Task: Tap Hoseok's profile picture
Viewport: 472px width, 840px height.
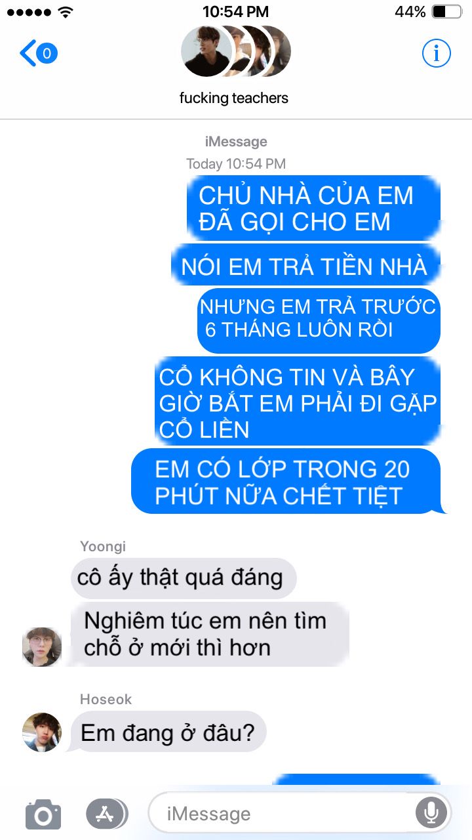Action: tap(42, 732)
